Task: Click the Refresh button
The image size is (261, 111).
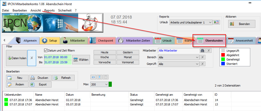Action: pos(63,78)
